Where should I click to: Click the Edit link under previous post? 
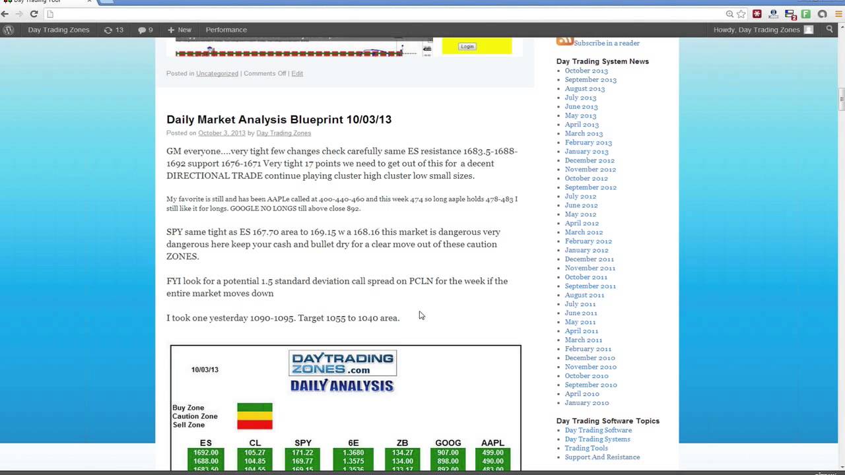(297, 73)
